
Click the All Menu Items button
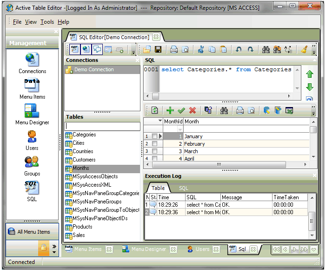click(x=33, y=232)
